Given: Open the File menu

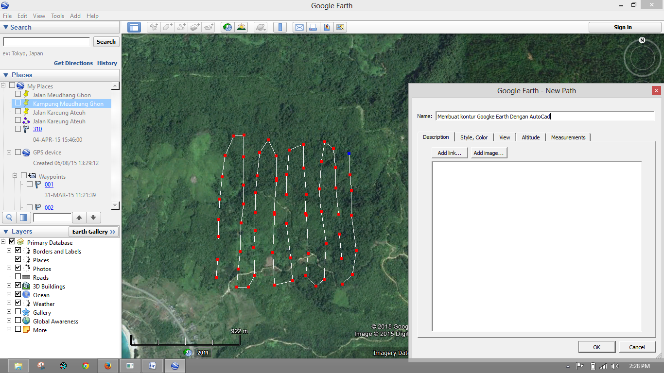Looking at the screenshot, I should pos(7,16).
